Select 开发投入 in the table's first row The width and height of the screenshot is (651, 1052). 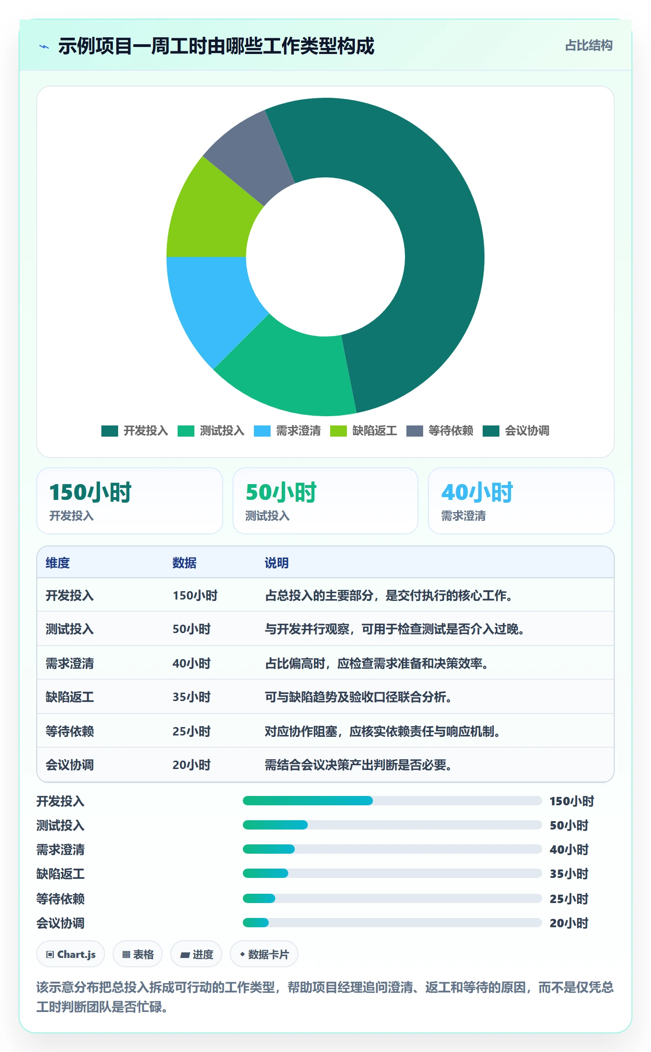coord(70,595)
